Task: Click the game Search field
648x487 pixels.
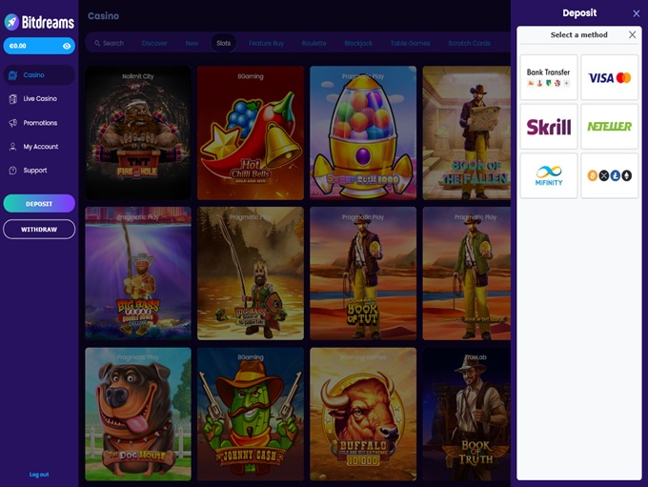Action: pyautogui.click(x=109, y=43)
